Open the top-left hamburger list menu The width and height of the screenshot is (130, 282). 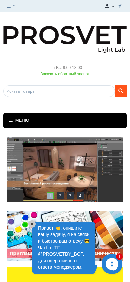point(11,6)
